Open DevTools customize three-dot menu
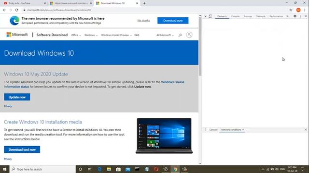Image resolution: width=309 pixels, height=173 pixels. click(x=300, y=16)
